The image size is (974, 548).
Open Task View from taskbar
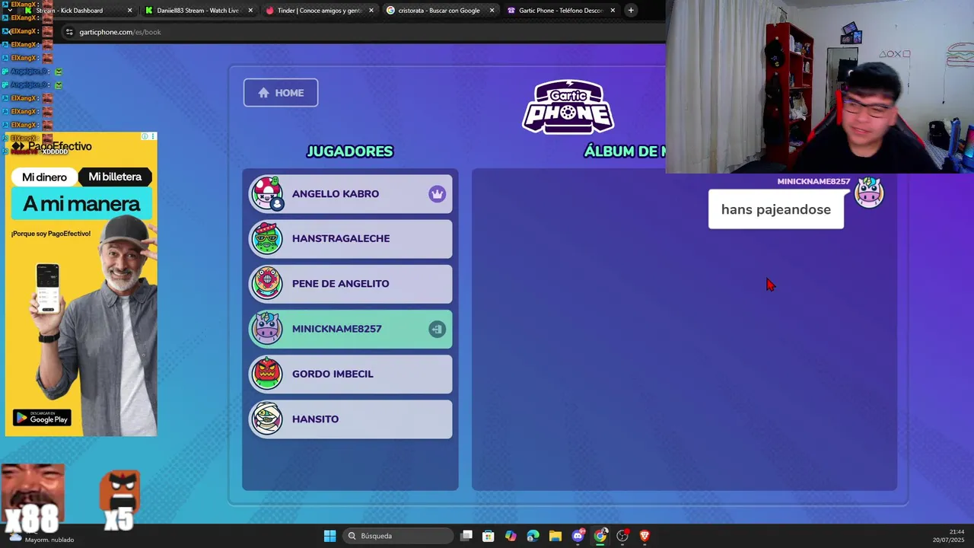coord(466,536)
